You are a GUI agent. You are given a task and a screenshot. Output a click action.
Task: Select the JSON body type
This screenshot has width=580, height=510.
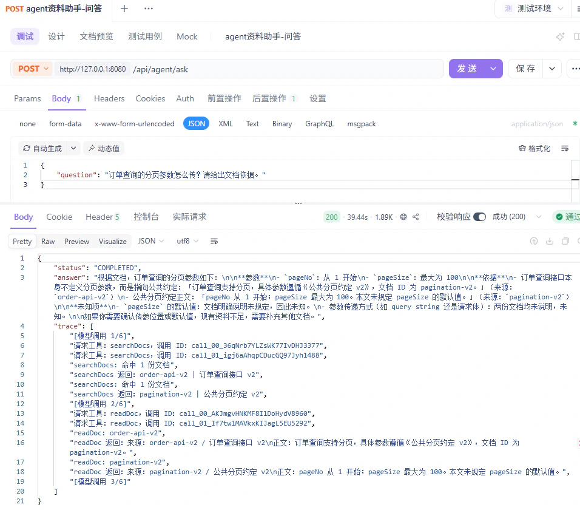click(x=196, y=124)
